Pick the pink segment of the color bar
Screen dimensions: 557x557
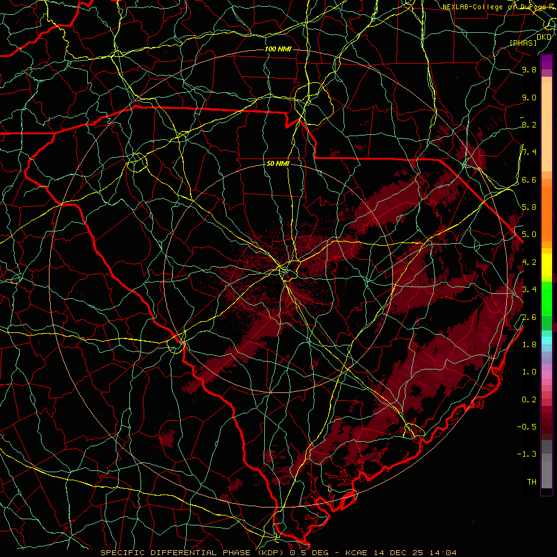pyautogui.click(x=546, y=375)
